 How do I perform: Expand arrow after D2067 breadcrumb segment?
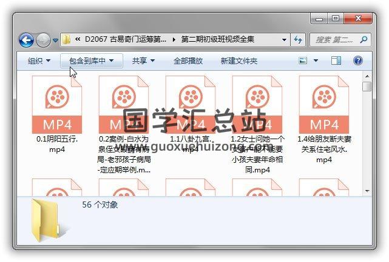point(174,39)
